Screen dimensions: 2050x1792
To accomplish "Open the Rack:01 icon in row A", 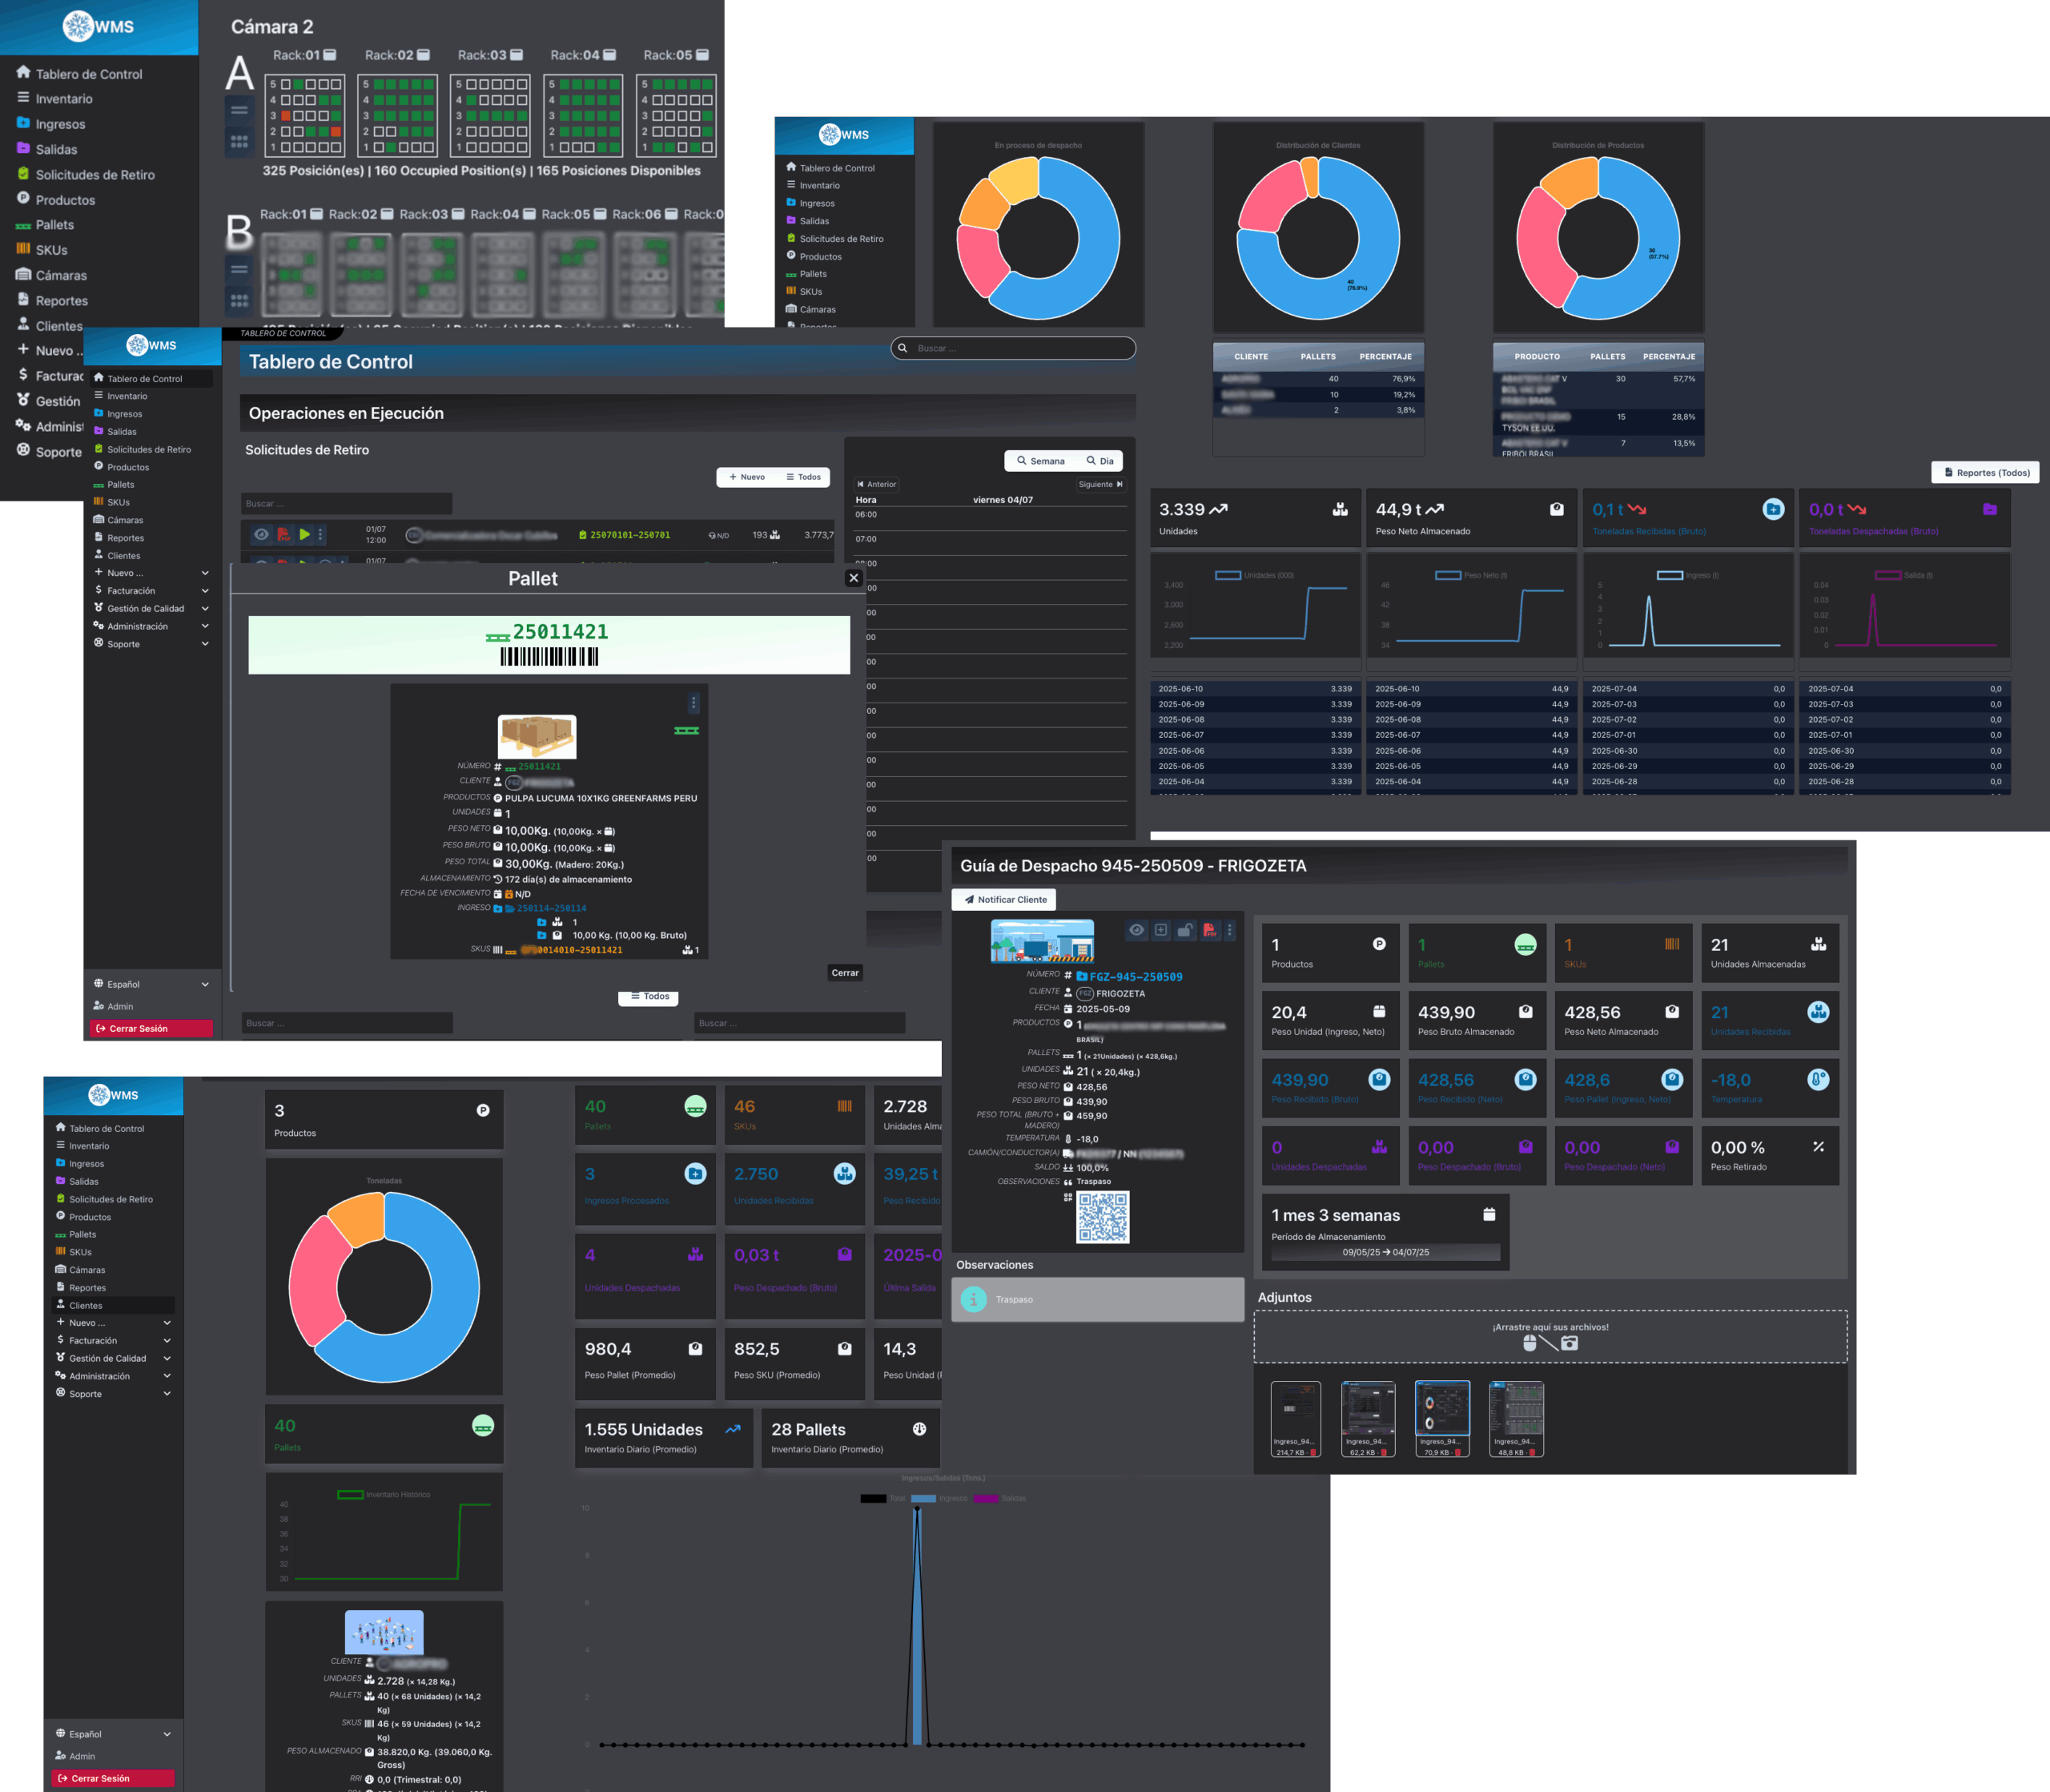I will coord(330,55).
